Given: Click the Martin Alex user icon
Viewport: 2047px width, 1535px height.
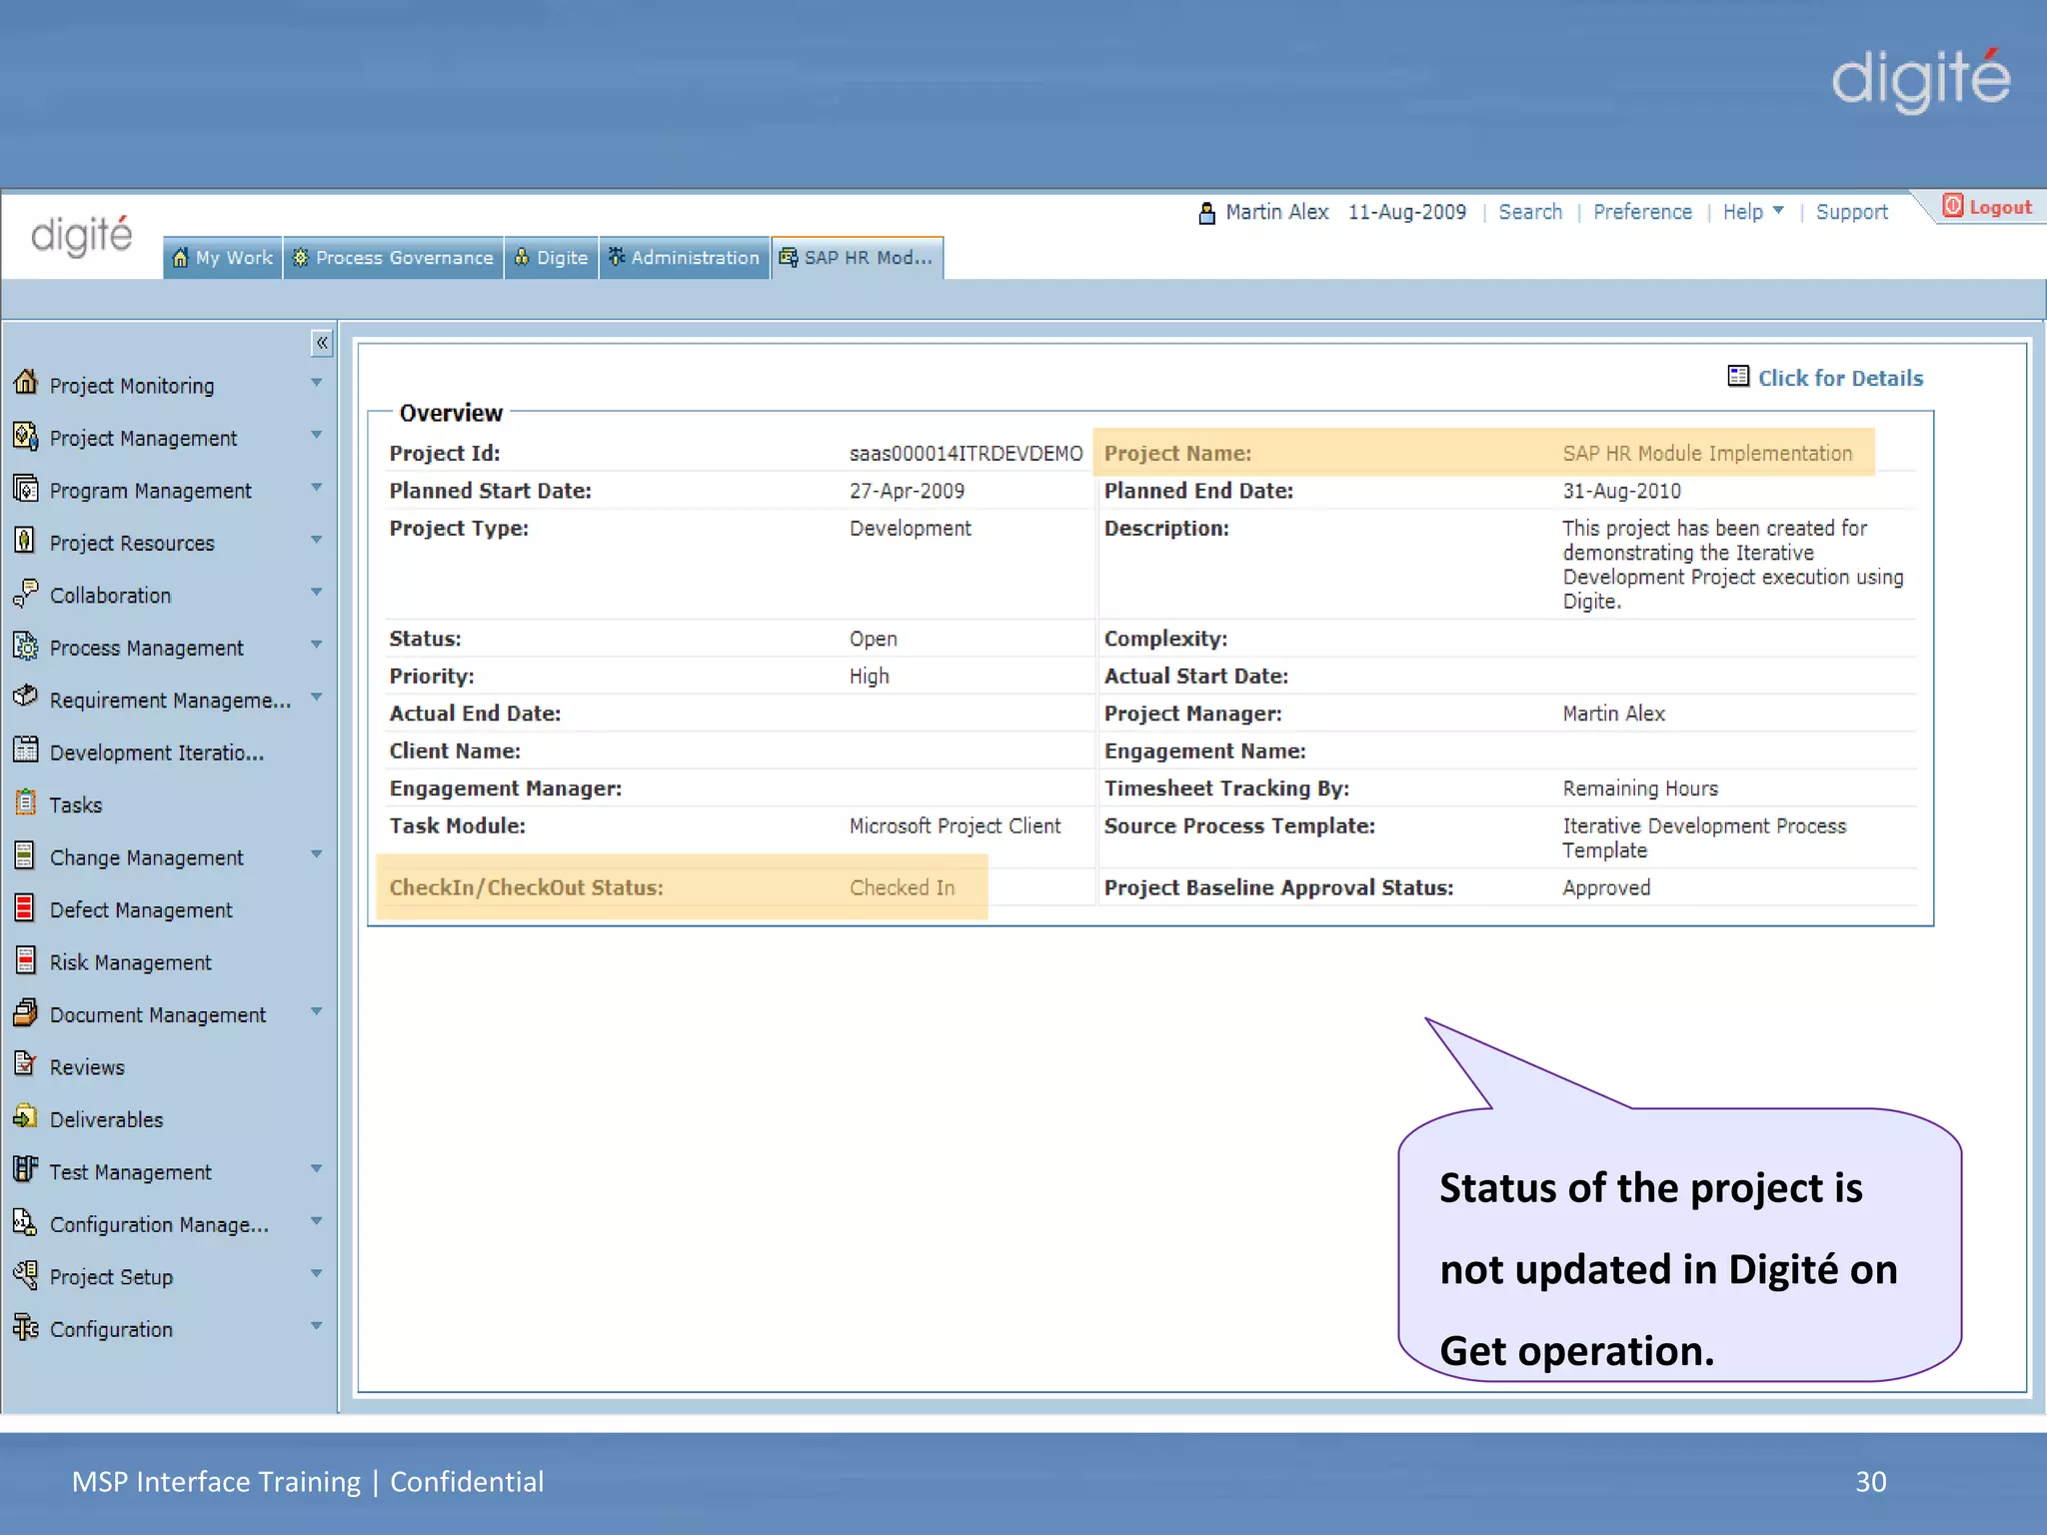Looking at the screenshot, I should coord(1206,213).
